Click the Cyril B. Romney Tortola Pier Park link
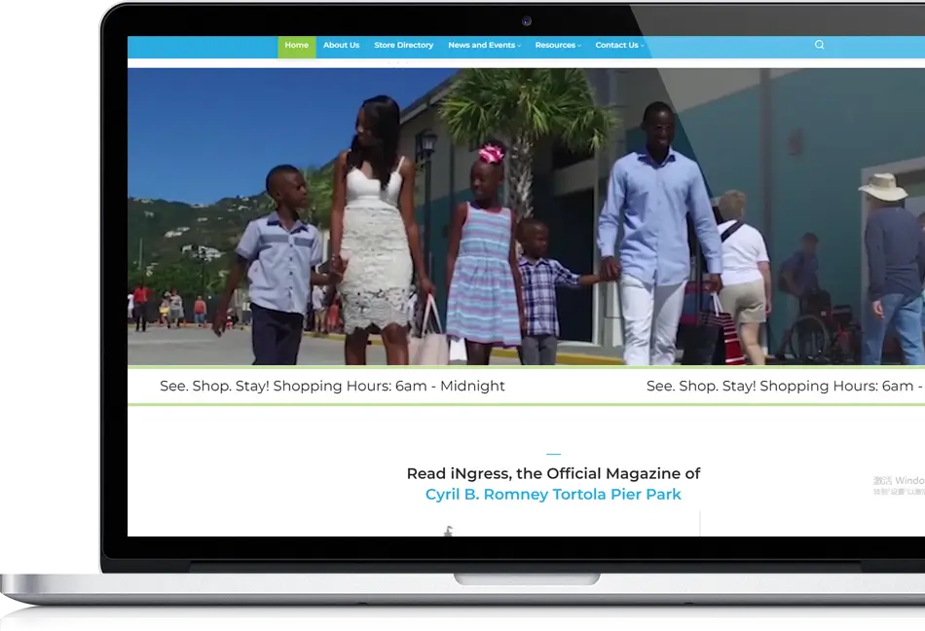Image resolution: width=925 pixels, height=631 pixels. point(553,495)
